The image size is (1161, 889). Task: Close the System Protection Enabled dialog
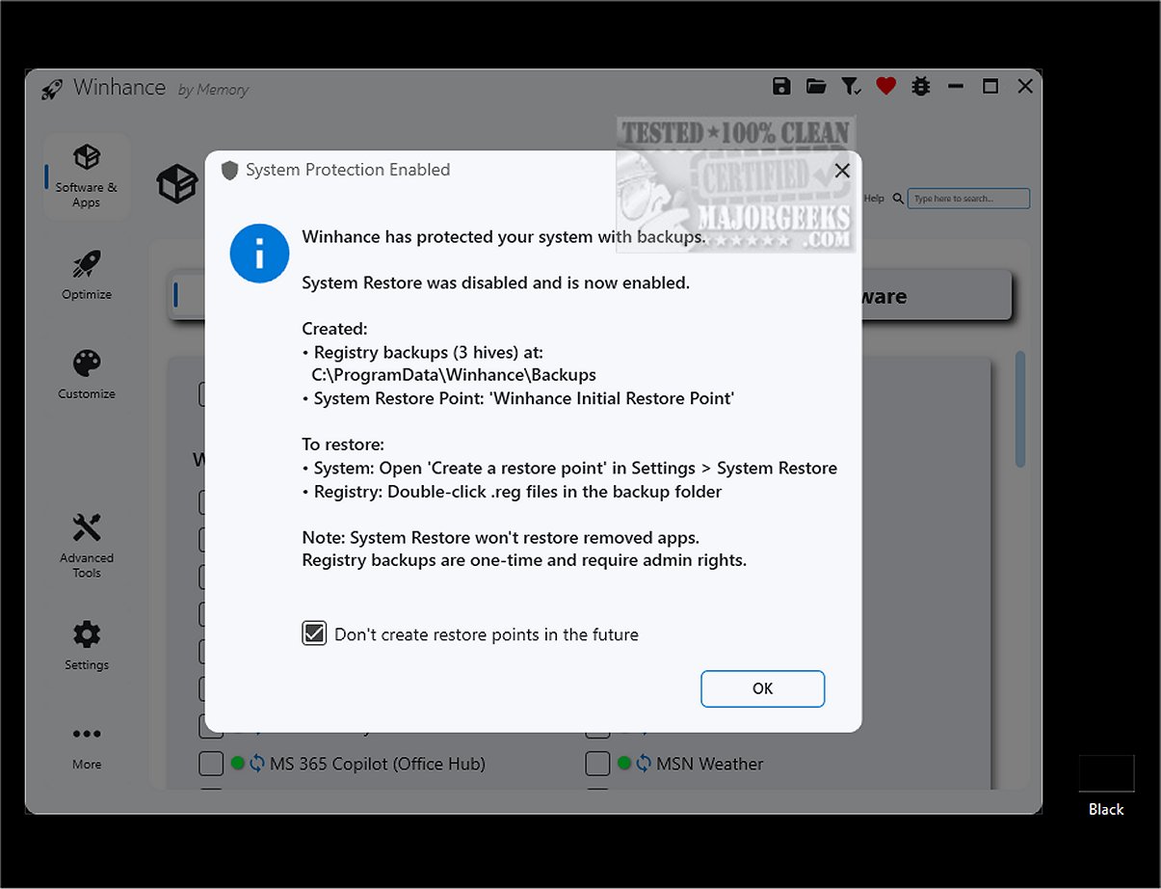click(842, 171)
